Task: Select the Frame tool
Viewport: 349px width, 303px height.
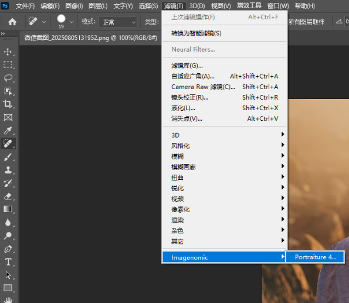Action: [8, 117]
